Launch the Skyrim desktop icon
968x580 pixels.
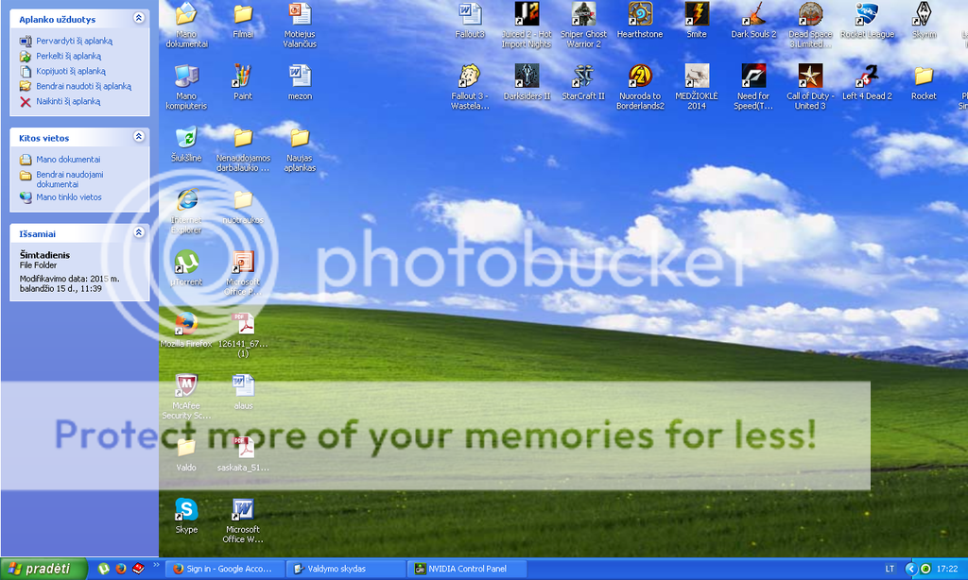pos(924,14)
